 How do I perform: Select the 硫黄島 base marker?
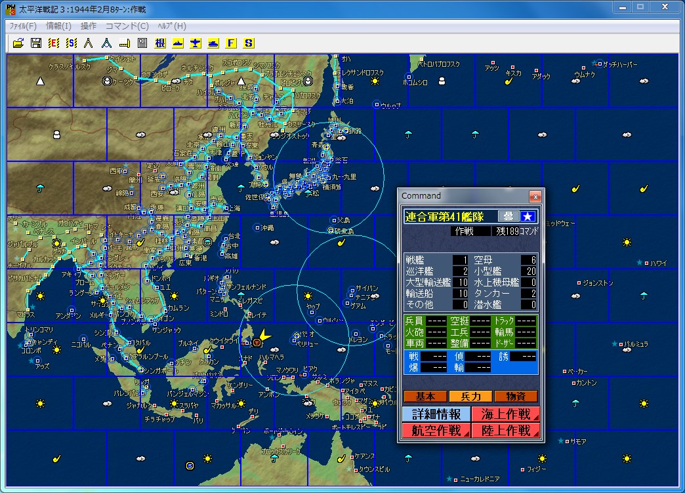(331, 231)
